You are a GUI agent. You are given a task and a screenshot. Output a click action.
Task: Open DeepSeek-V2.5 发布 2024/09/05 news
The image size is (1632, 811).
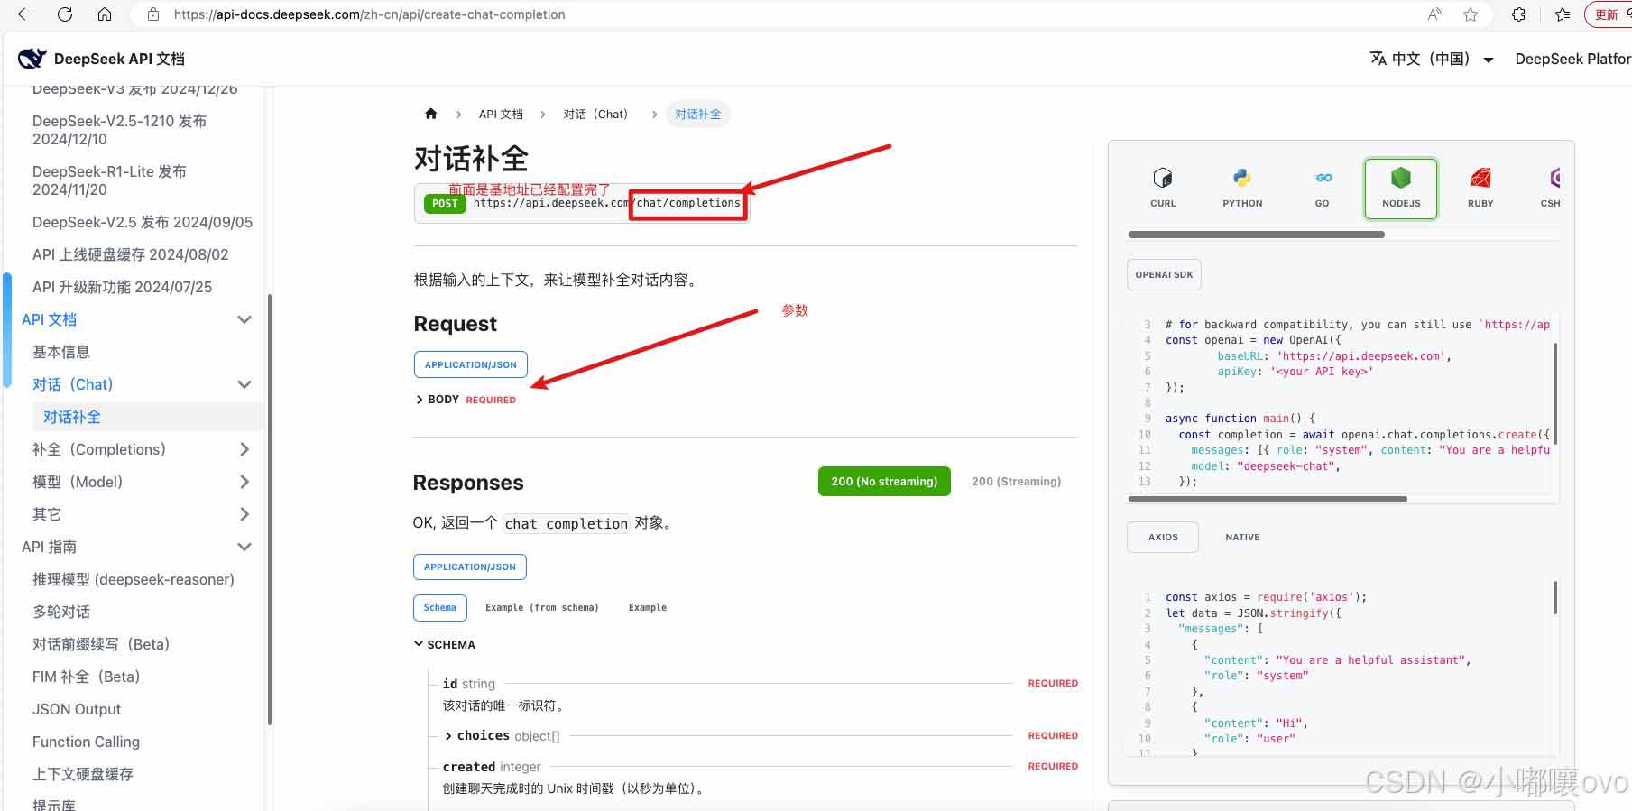[143, 222]
